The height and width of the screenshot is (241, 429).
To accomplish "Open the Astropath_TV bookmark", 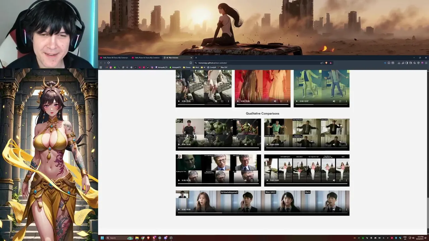I will pyautogui.click(x=162, y=67).
